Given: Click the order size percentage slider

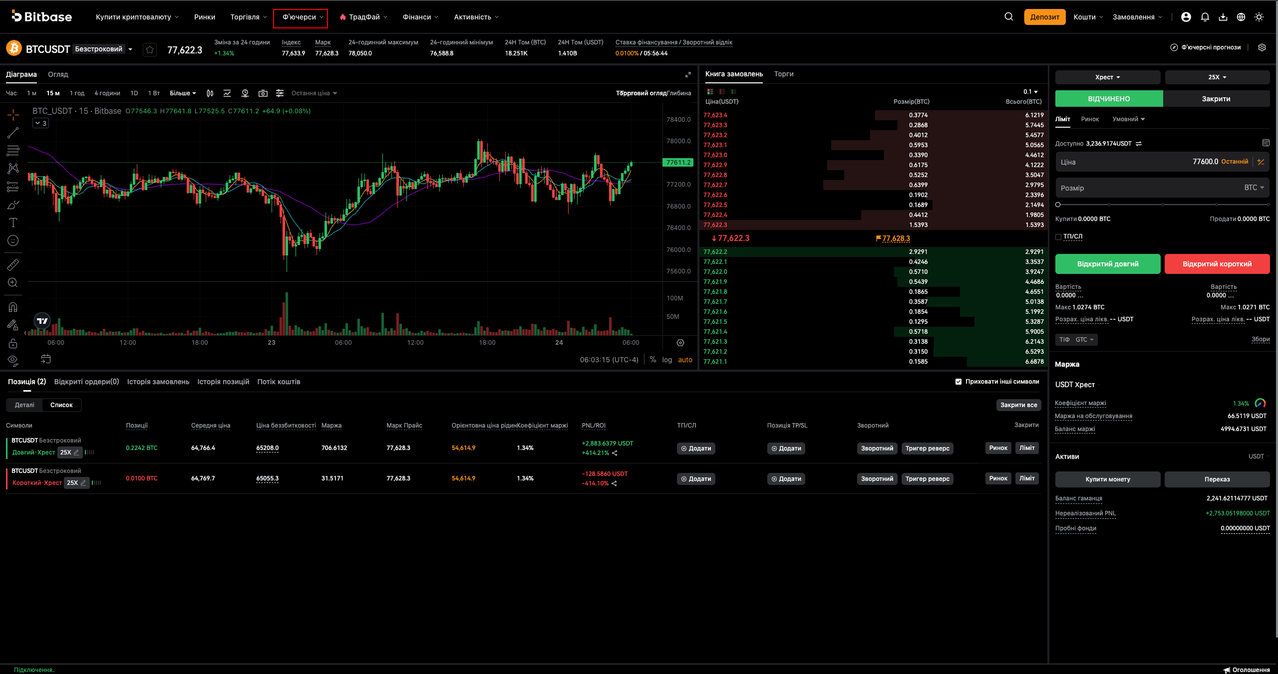Looking at the screenshot, I should (1163, 205).
